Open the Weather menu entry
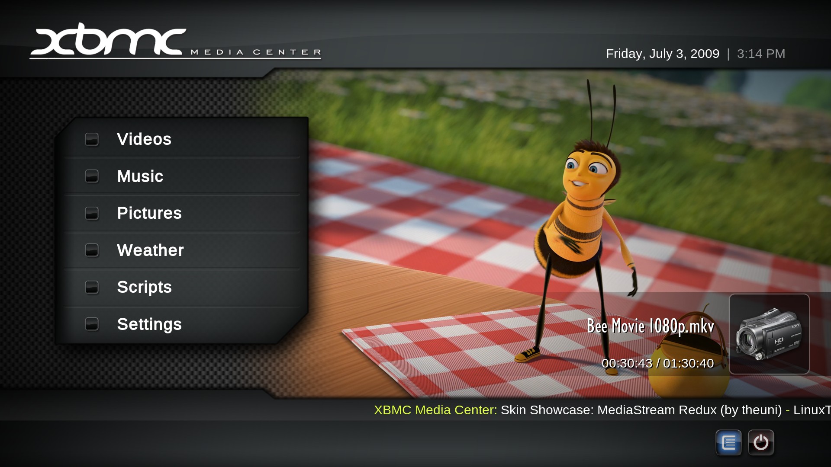Image resolution: width=831 pixels, height=467 pixels. (x=150, y=250)
